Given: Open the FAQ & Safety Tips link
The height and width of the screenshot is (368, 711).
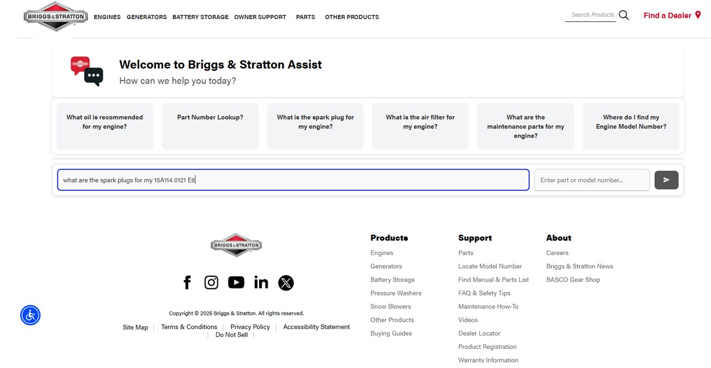Looking at the screenshot, I should point(484,293).
